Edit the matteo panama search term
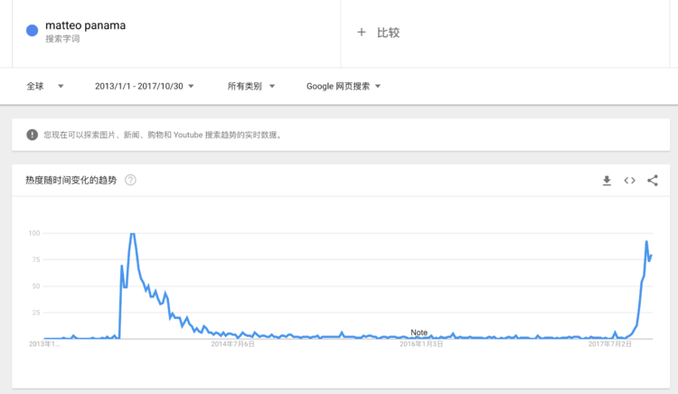Image resolution: width=678 pixels, height=394 pixels. (x=86, y=25)
